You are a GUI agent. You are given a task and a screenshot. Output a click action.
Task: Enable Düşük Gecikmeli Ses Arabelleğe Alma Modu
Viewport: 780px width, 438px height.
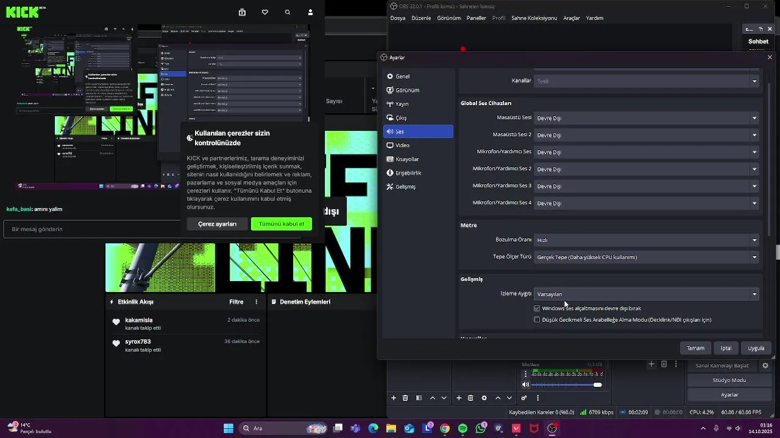537,320
